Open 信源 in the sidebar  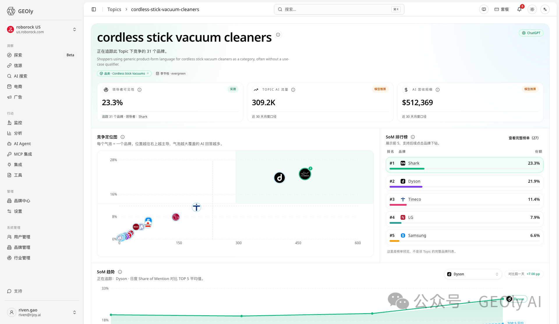(x=42, y=66)
